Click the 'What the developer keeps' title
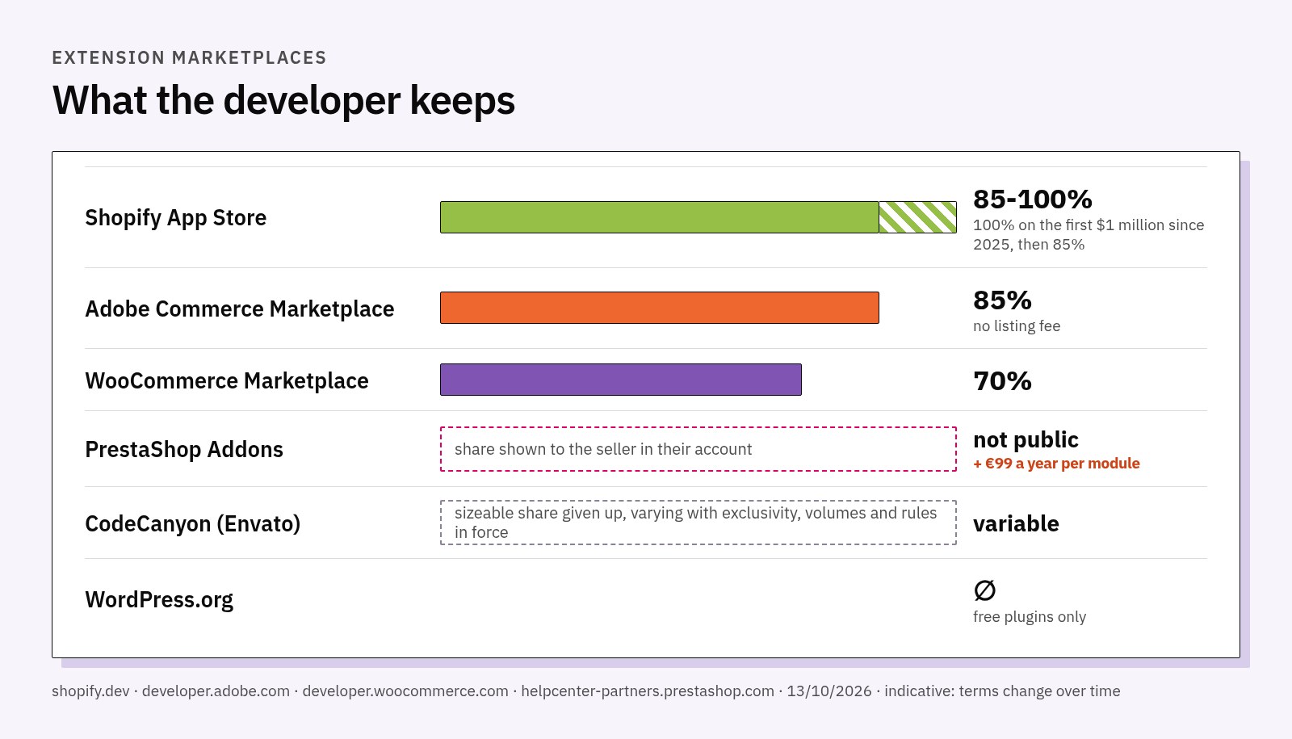The height and width of the screenshot is (739, 1292). tap(283, 101)
